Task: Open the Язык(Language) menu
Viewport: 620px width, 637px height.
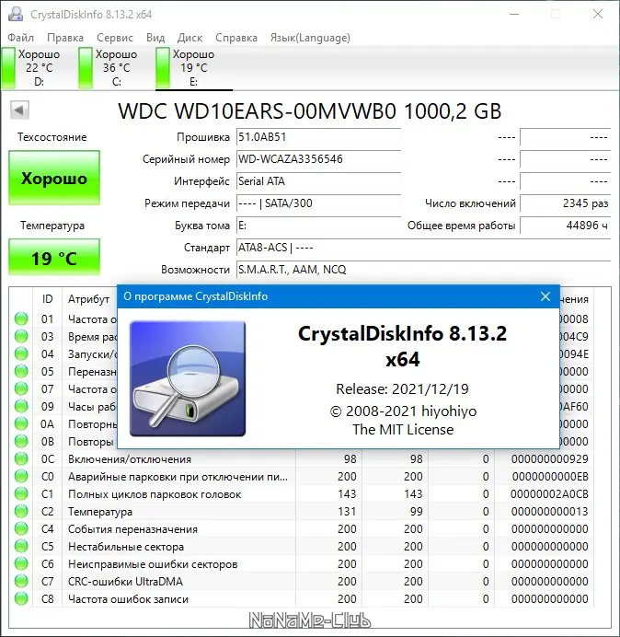Action: (x=310, y=38)
